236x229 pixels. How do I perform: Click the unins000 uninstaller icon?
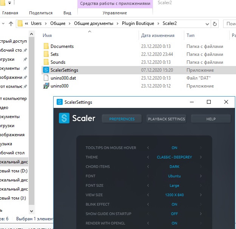pos(46,86)
